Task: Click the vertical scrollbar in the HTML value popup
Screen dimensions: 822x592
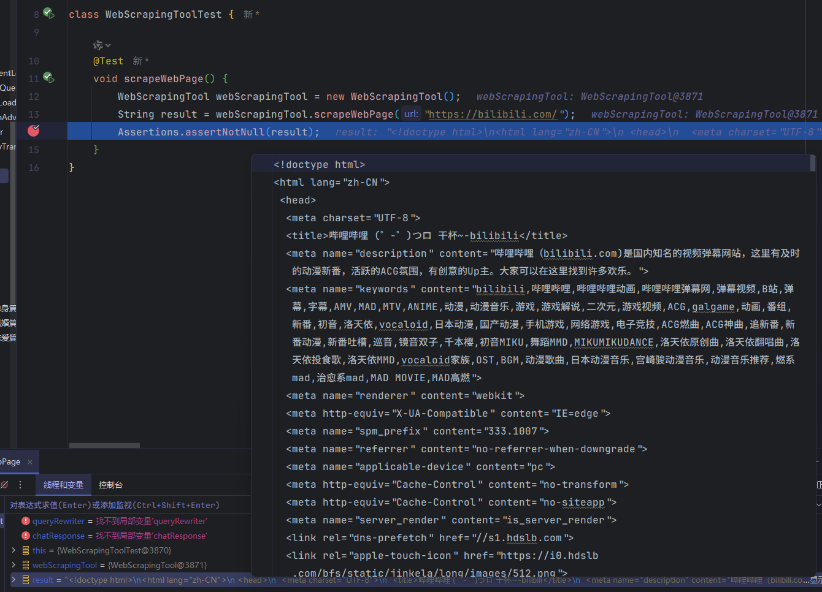Action: pos(813,163)
